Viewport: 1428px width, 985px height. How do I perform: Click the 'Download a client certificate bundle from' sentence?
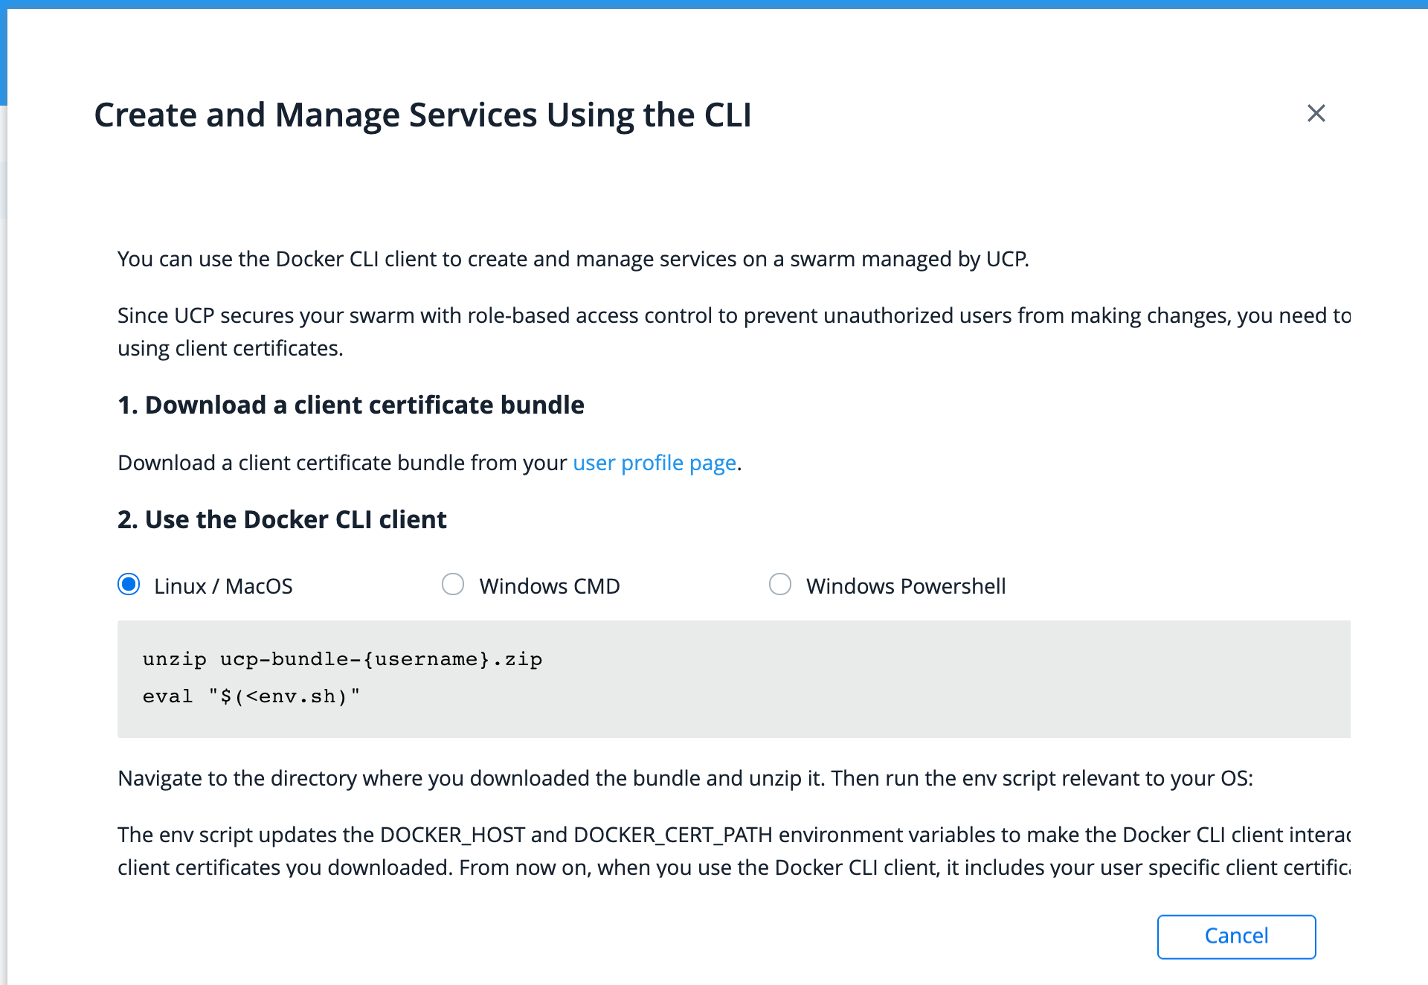[342, 463]
